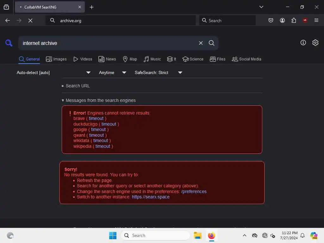The image size is (324, 243).
Task: Click the network globe tray icon
Action: pyautogui.click(x=265, y=235)
